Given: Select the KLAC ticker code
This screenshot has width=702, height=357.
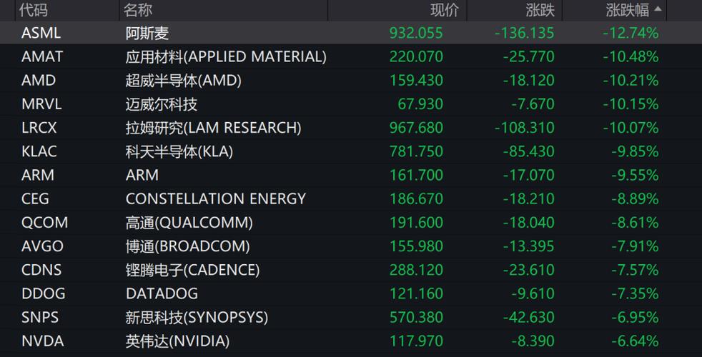Looking at the screenshot, I should click(39, 151).
